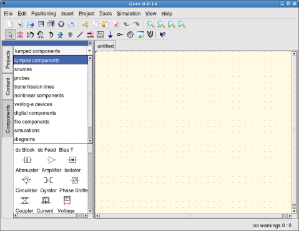Create a new text document

(x=20, y=24)
